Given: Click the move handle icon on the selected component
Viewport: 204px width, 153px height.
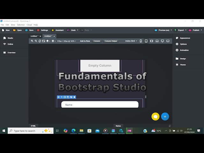Looking at the screenshot, I should coord(58,97).
